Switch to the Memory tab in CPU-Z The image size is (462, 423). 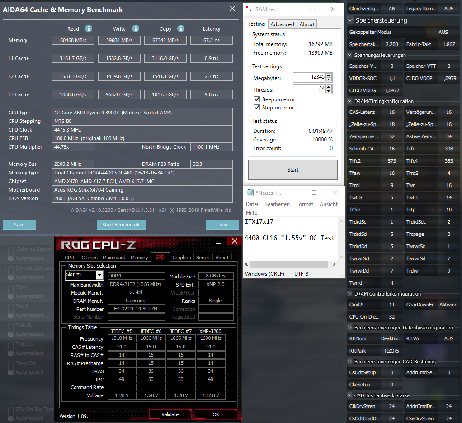[x=139, y=258]
